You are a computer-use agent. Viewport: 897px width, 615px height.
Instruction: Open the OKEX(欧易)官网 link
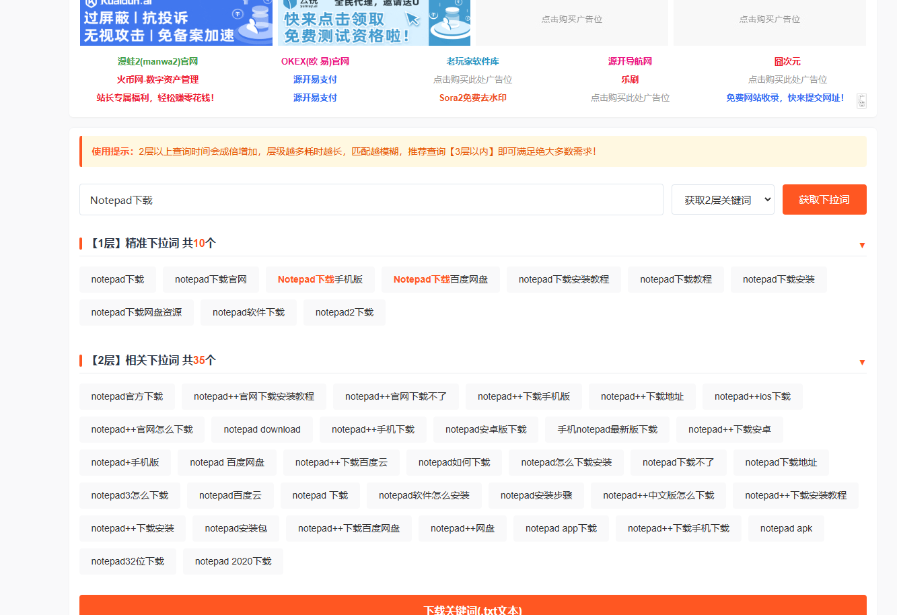(x=315, y=61)
